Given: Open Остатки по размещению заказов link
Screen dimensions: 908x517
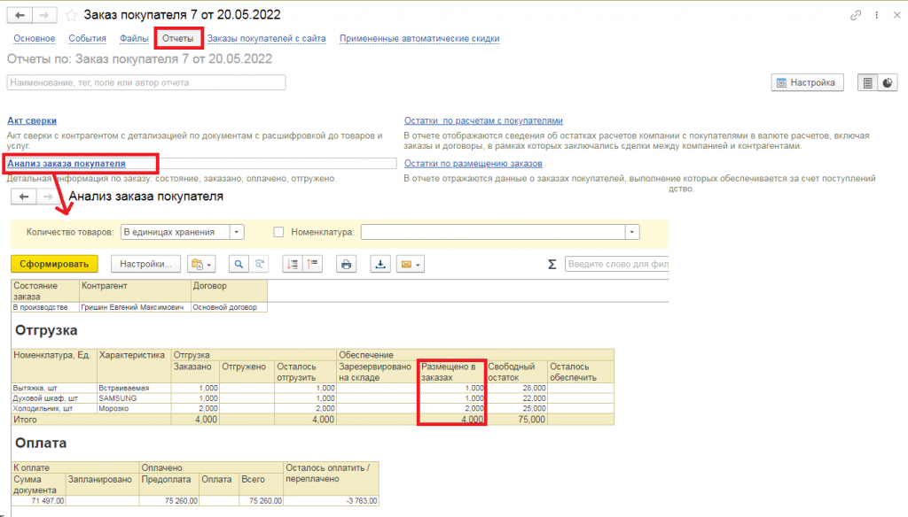Looking at the screenshot, I should pyautogui.click(x=474, y=164).
